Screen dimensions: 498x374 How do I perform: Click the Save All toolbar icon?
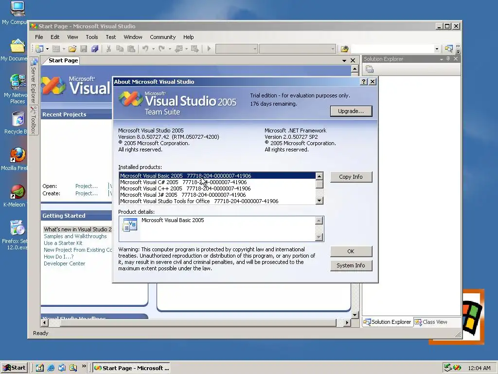coord(95,49)
